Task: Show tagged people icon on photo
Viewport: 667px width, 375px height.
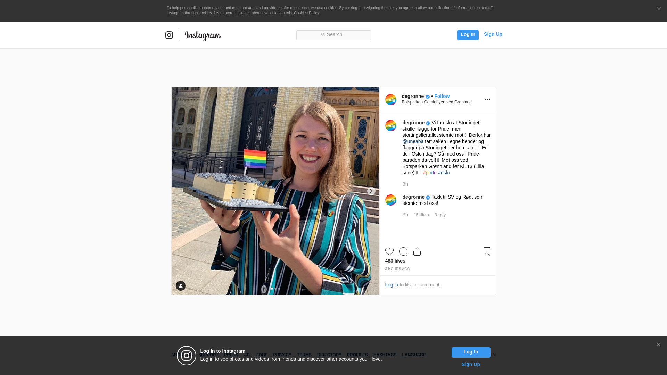Action: click(181, 286)
